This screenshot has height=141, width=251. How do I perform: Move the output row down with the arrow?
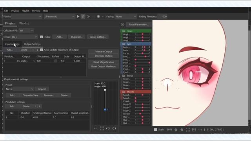pos(37,50)
